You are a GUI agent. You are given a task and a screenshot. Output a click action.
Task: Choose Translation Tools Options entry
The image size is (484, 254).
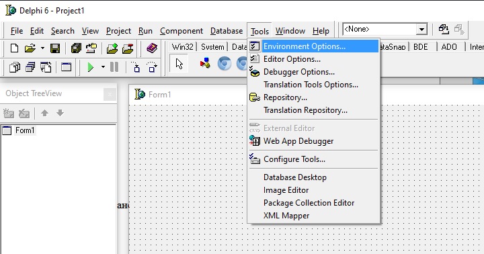point(314,85)
